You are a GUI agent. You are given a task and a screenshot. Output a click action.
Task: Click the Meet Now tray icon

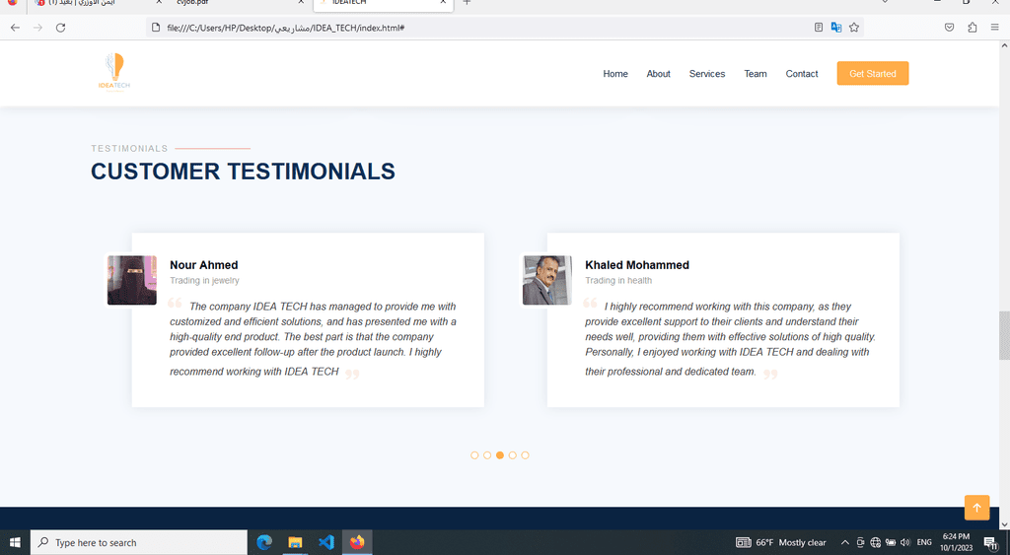[x=860, y=543]
